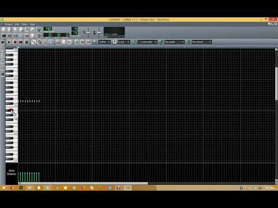Create a new project via toolbar
The width and height of the screenshot is (278, 208).
(3, 29)
